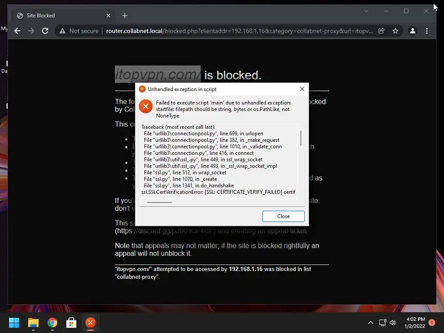Maximize the Chrome window

tap(406, 11)
